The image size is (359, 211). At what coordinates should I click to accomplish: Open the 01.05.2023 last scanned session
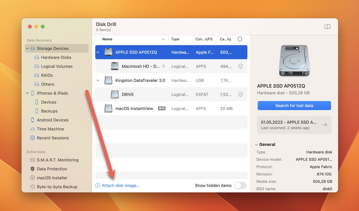[x=294, y=125]
